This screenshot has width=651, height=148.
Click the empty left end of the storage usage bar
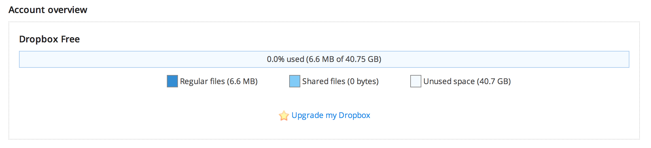coord(65,59)
